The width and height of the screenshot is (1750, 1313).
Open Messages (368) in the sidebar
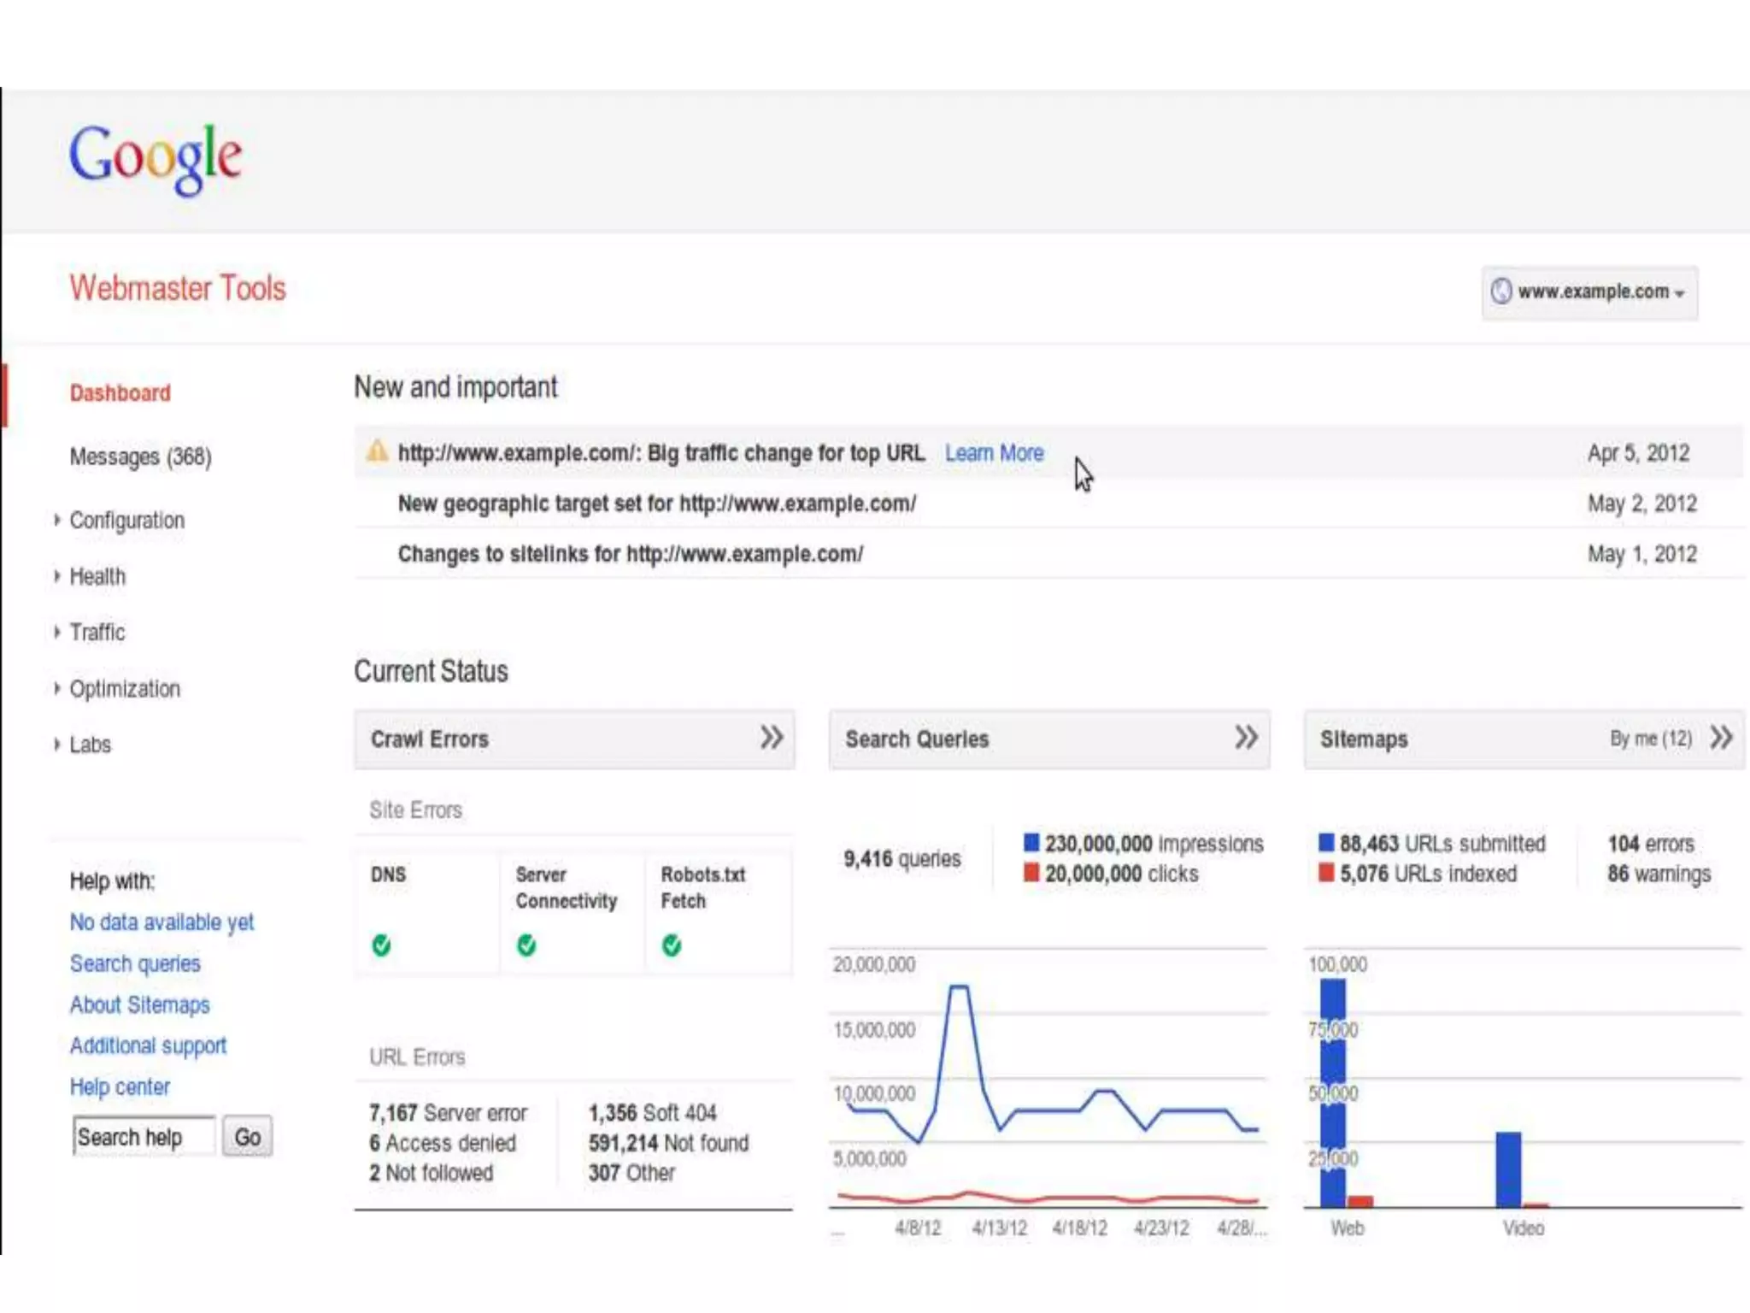click(x=140, y=457)
